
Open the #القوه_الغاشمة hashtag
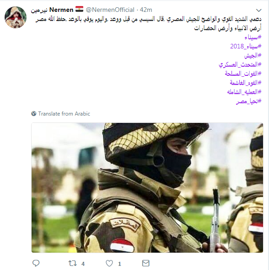[246, 83]
